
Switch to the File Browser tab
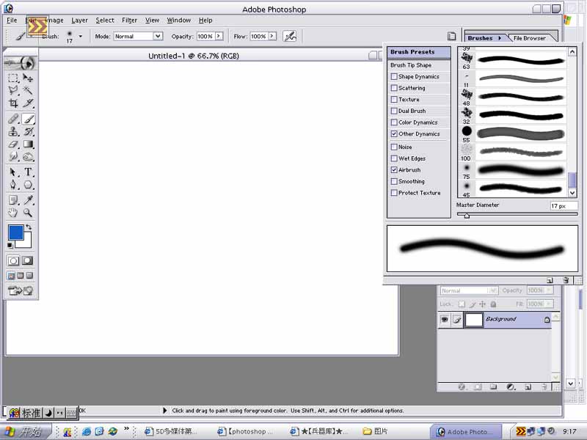click(529, 38)
